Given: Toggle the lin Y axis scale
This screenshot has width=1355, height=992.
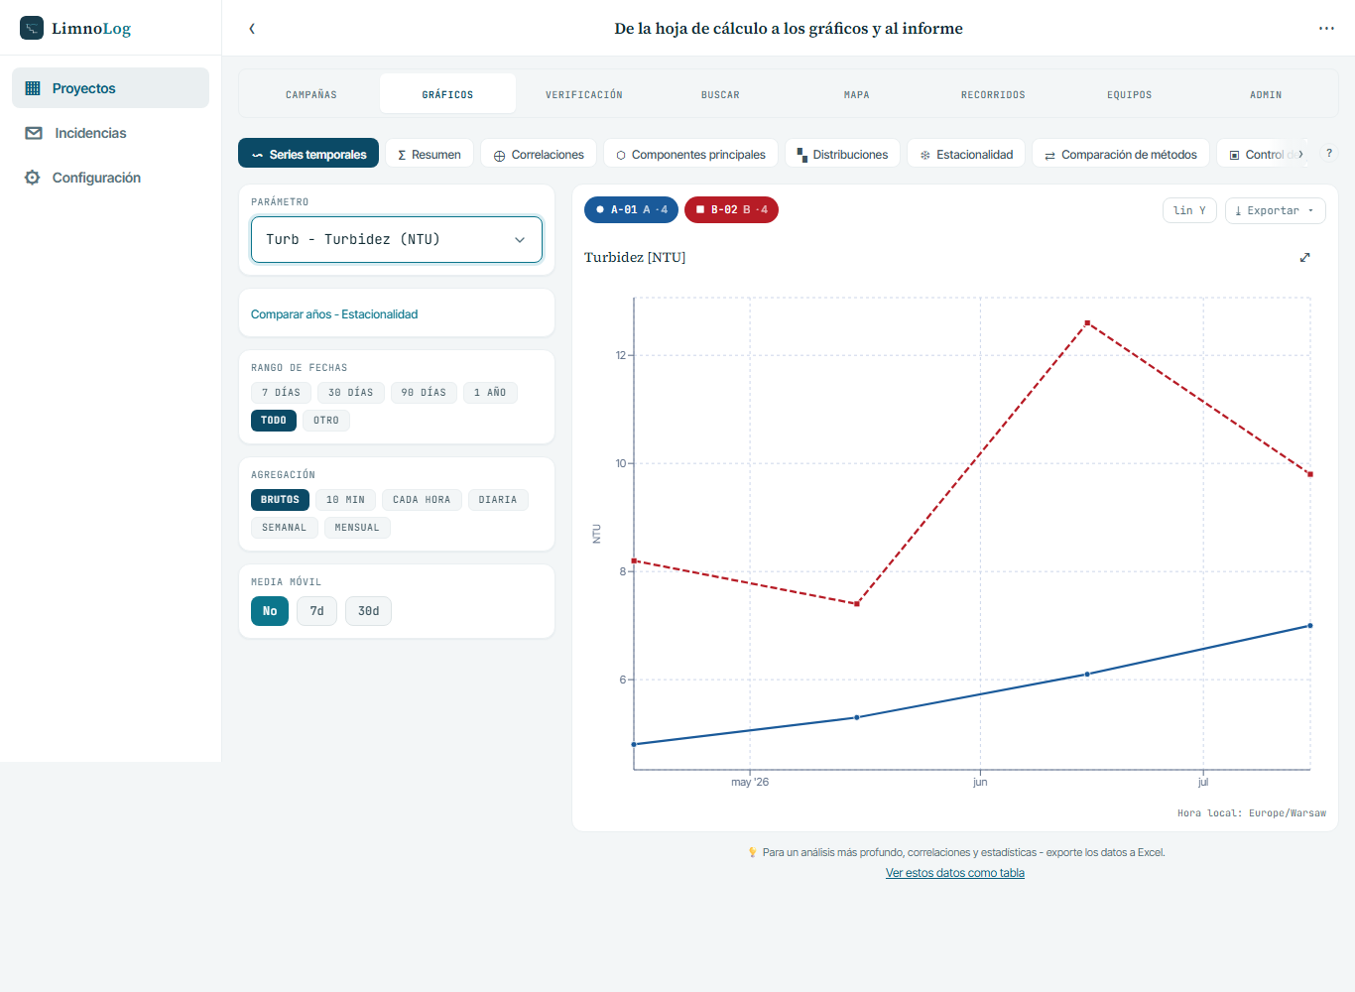Looking at the screenshot, I should (1189, 210).
